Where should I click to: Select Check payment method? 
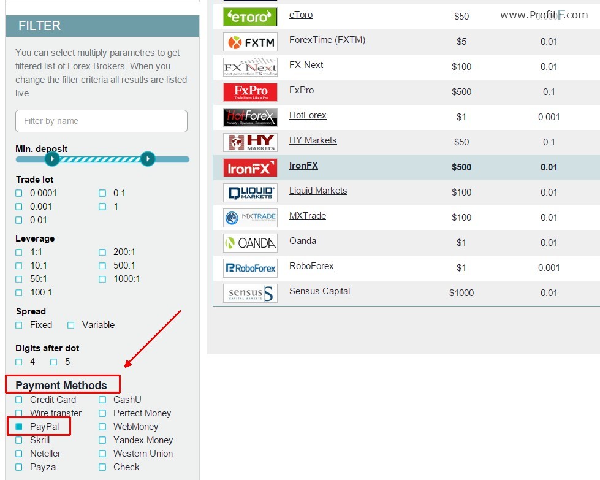pos(102,467)
